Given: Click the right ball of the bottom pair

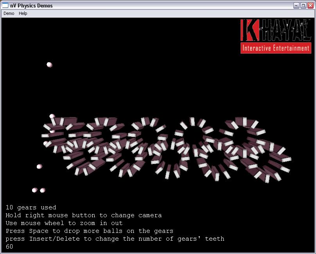Looking at the screenshot, I should coord(43,190).
